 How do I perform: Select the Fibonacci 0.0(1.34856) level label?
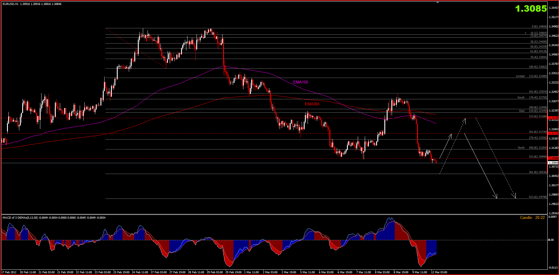(539, 27)
